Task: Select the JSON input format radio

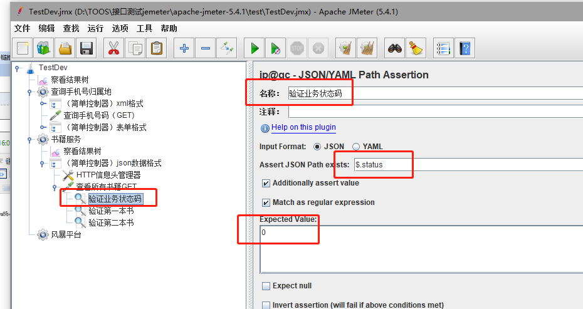Action: click(x=317, y=147)
